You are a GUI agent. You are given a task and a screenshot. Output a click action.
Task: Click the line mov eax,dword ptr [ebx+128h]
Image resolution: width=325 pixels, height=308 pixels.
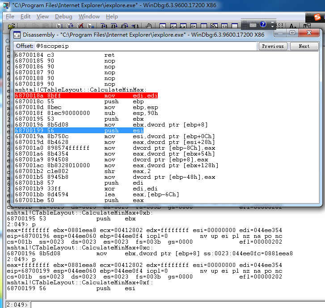pos(117,165)
